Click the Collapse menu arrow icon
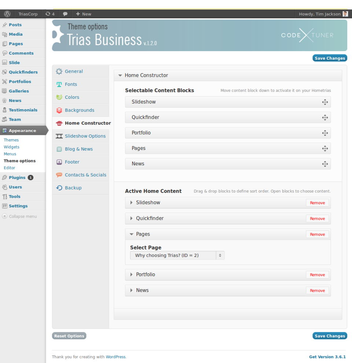The height and width of the screenshot is (363, 352). point(4,216)
